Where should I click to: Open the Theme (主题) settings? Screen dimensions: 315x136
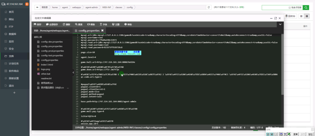point(116,24)
